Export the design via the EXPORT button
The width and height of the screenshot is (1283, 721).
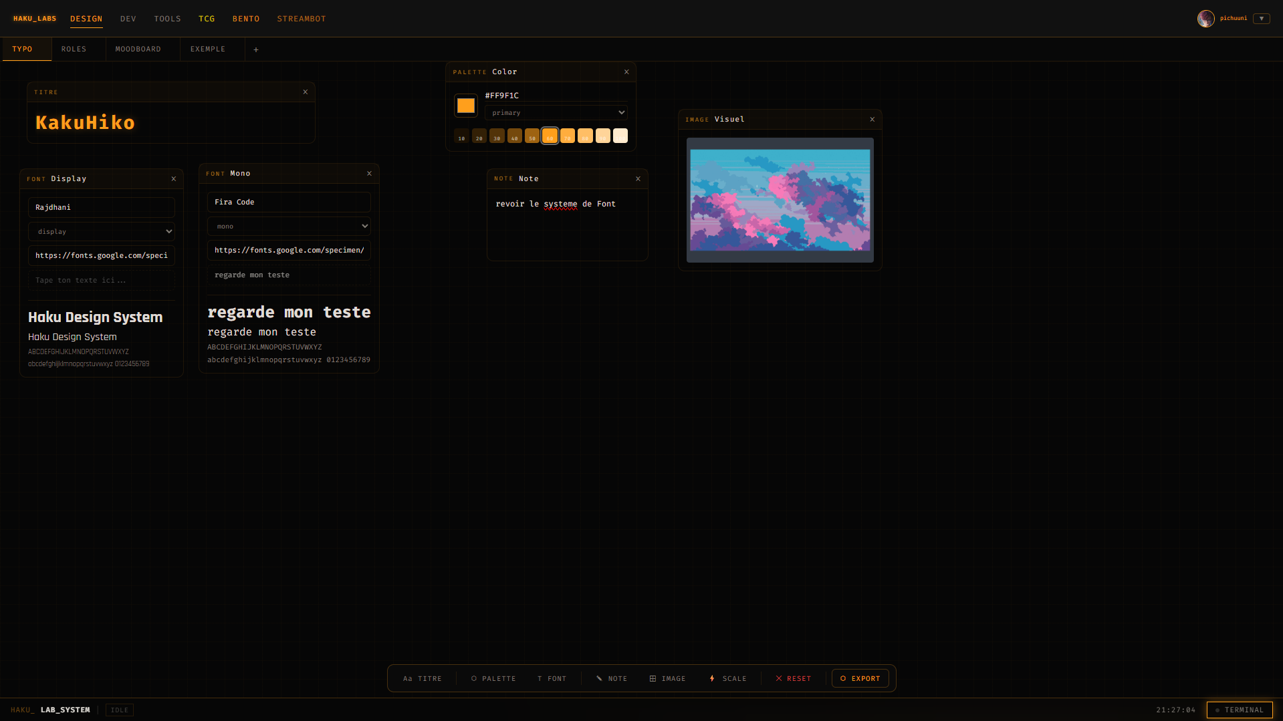click(x=860, y=678)
